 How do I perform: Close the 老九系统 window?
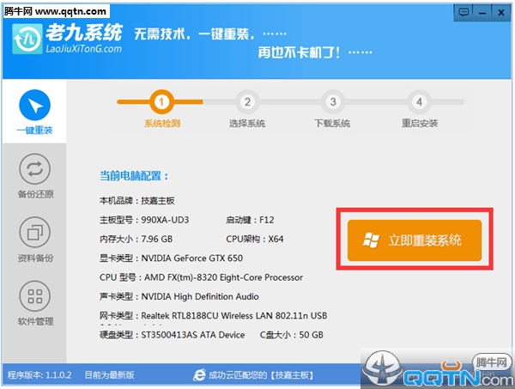point(501,13)
